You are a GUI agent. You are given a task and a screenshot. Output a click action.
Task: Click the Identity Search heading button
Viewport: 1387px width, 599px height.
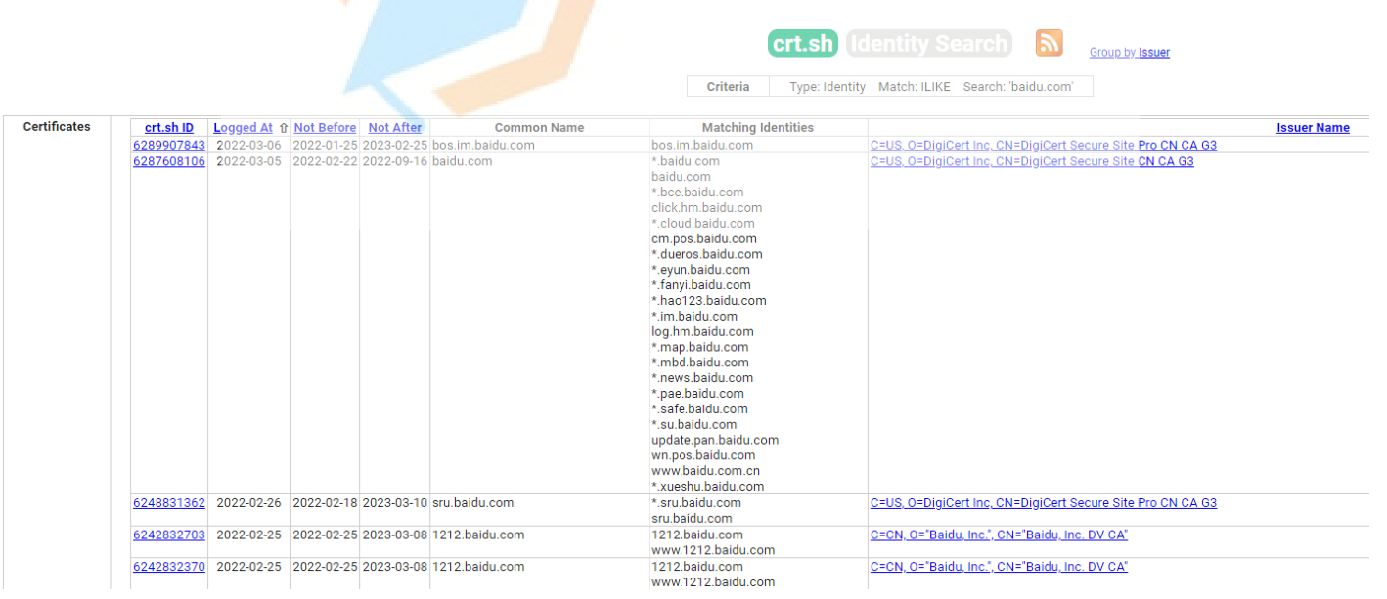[x=928, y=44]
